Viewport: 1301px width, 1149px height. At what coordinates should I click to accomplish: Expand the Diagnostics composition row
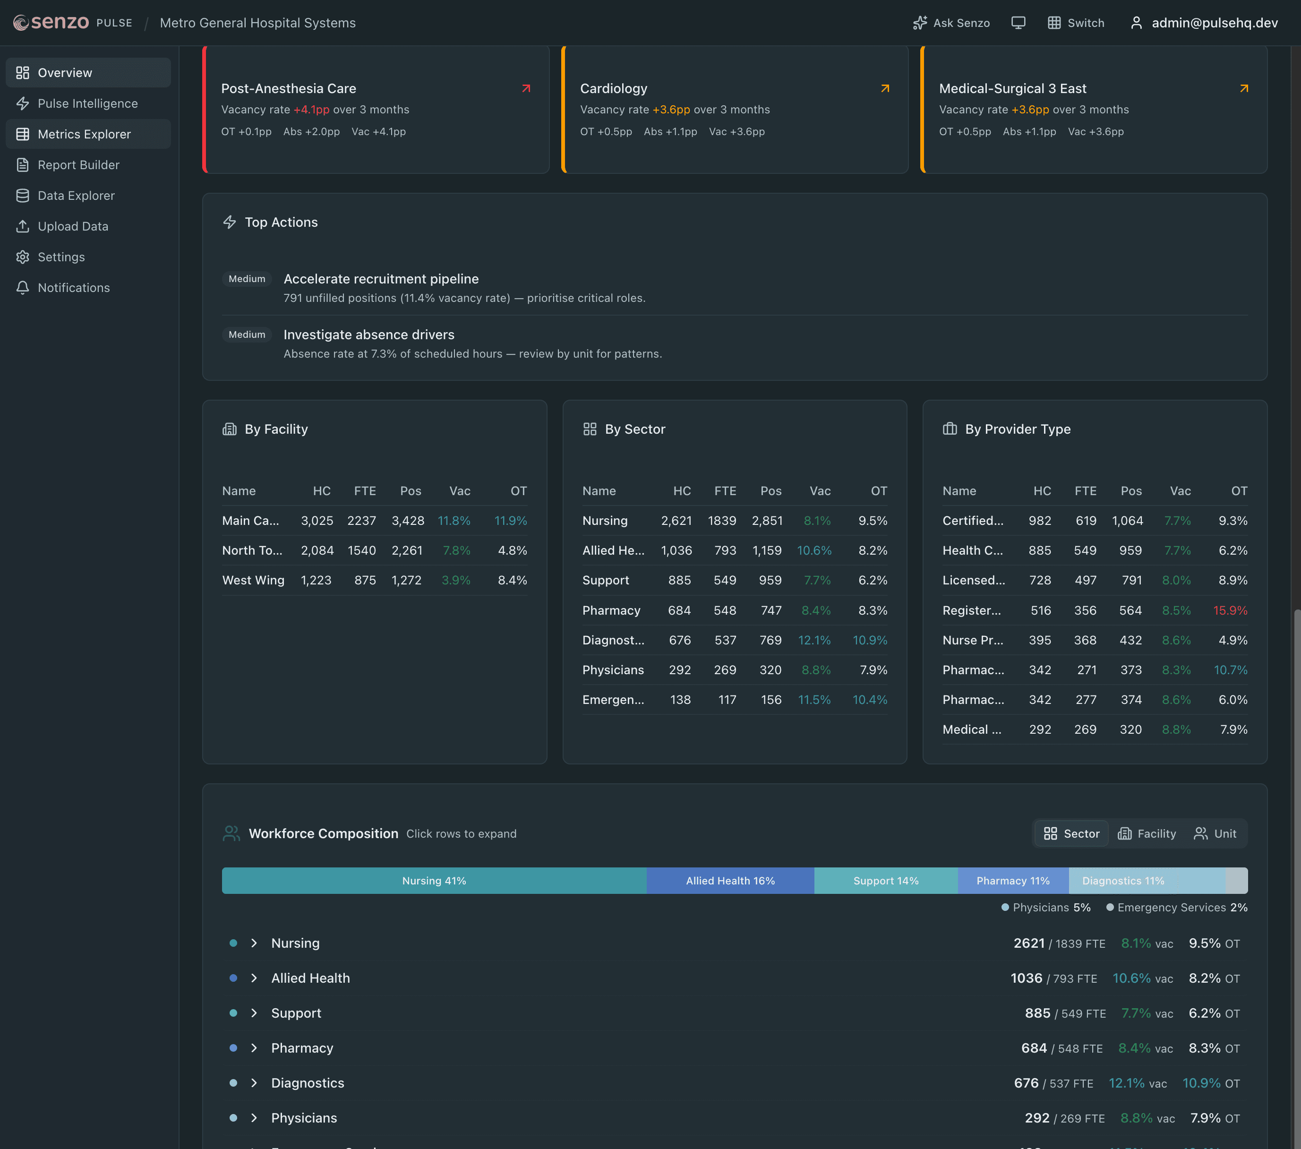point(254,1083)
